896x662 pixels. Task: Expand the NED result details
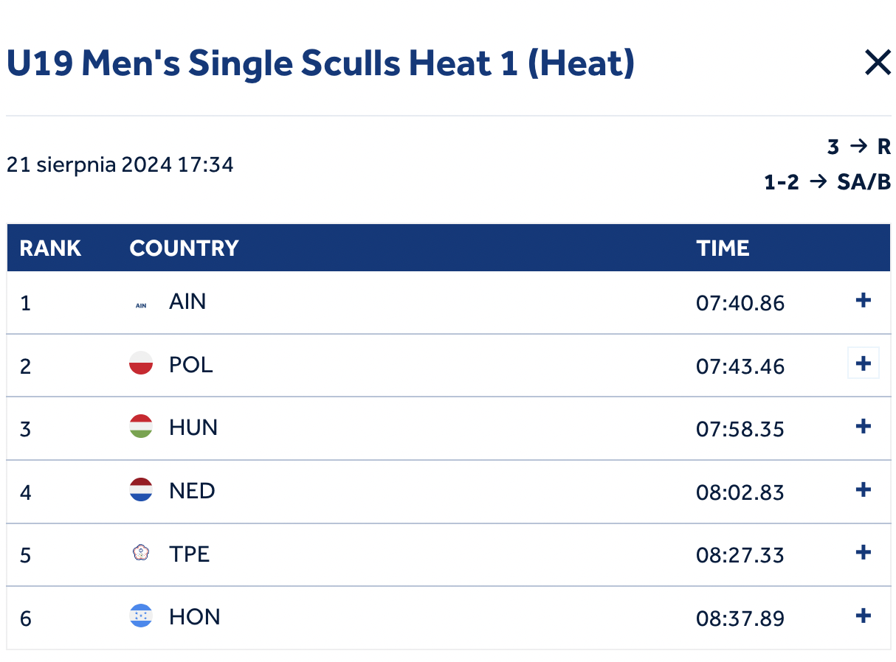(x=863, y=490)
